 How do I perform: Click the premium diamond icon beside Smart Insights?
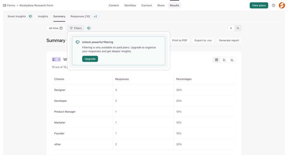(x=30, y=16)
